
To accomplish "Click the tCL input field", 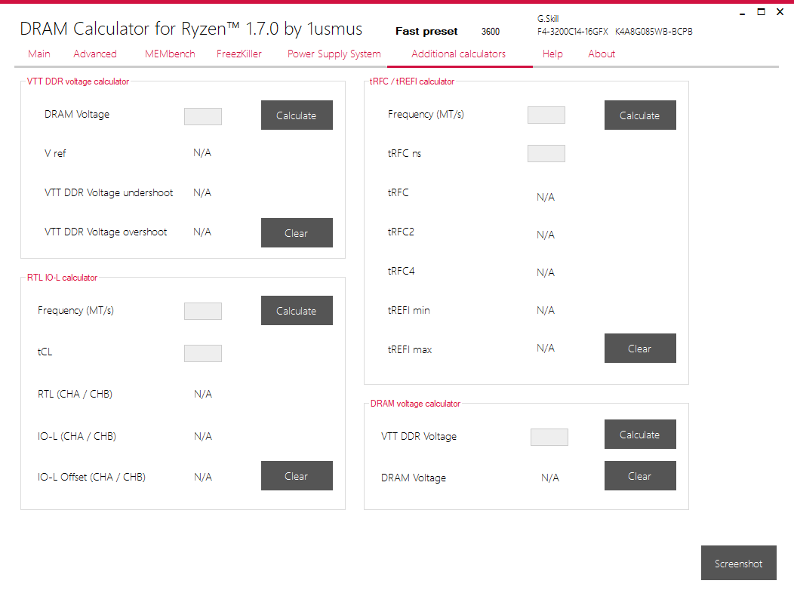I will click(203, 353).
